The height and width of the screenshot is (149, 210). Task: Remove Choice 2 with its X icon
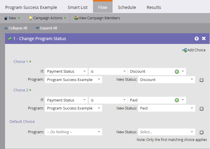(201, 109)
